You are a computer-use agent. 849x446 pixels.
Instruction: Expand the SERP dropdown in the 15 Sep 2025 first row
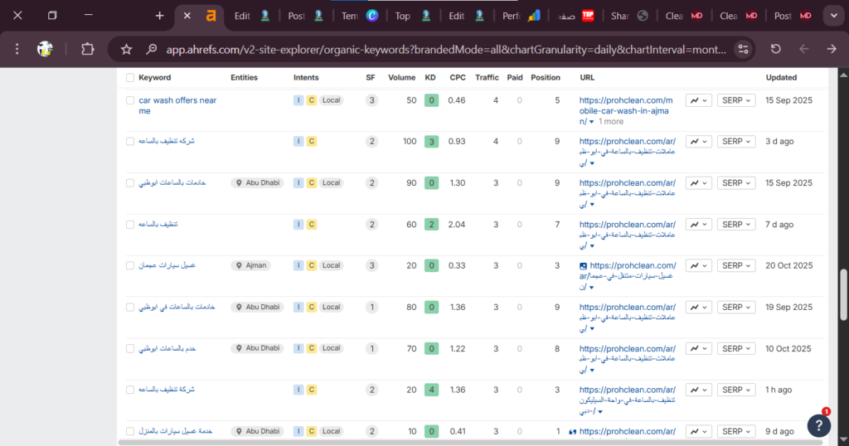(x=736, y=100)
